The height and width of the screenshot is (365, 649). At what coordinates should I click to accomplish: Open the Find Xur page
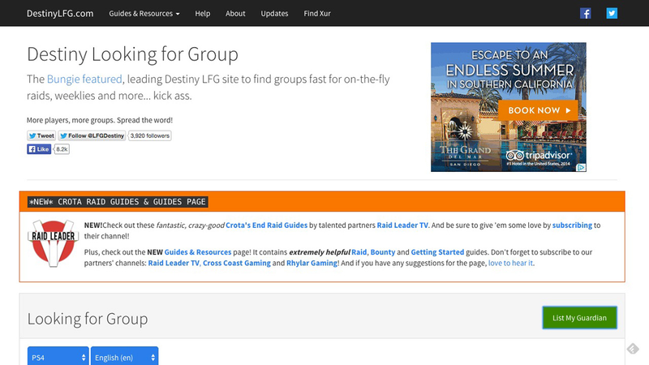pos(317,13)
